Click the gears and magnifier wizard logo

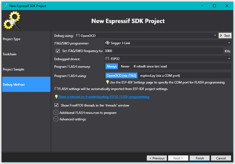point(12,20)
